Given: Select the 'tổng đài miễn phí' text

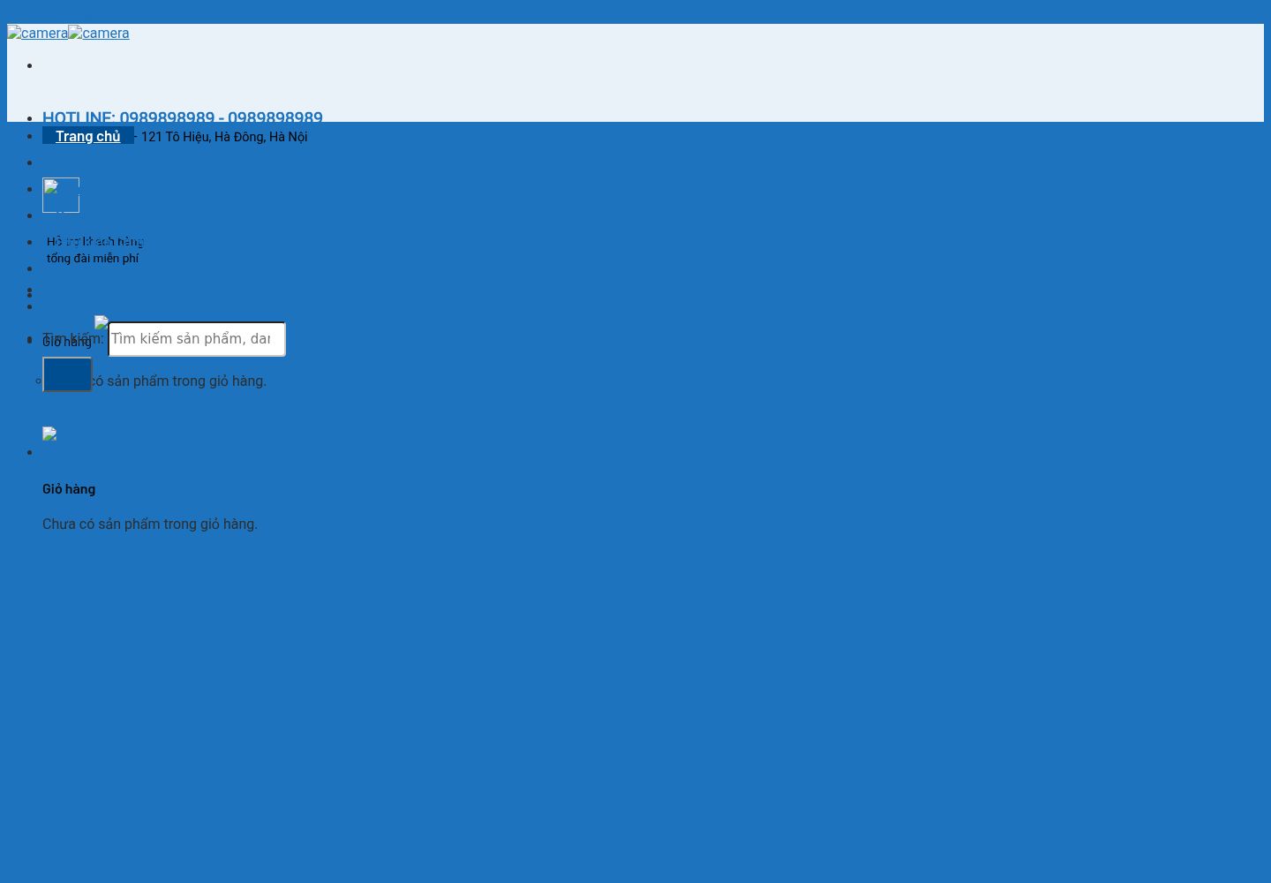Looking at the screenshot, I should [x=93, y=258].
